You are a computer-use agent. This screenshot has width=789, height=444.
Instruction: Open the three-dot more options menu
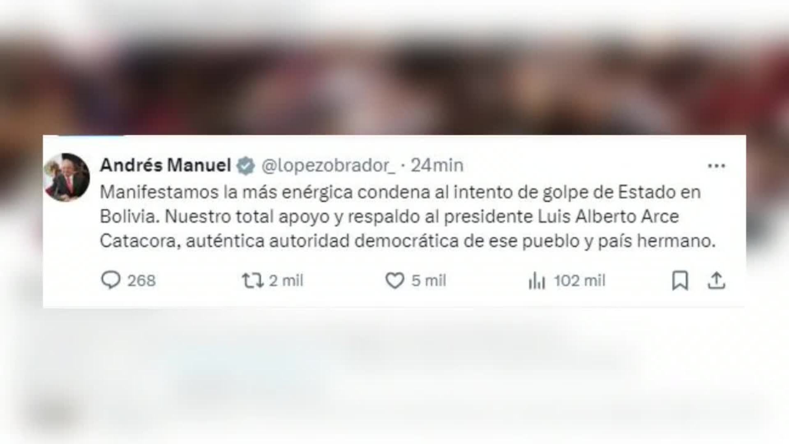pyautogui.click(x=716, y=166)
